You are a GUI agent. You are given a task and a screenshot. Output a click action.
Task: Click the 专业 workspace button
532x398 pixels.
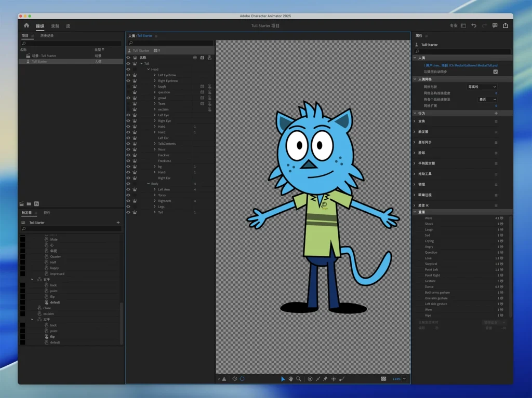pyautogui.click(x=453, y=26)
